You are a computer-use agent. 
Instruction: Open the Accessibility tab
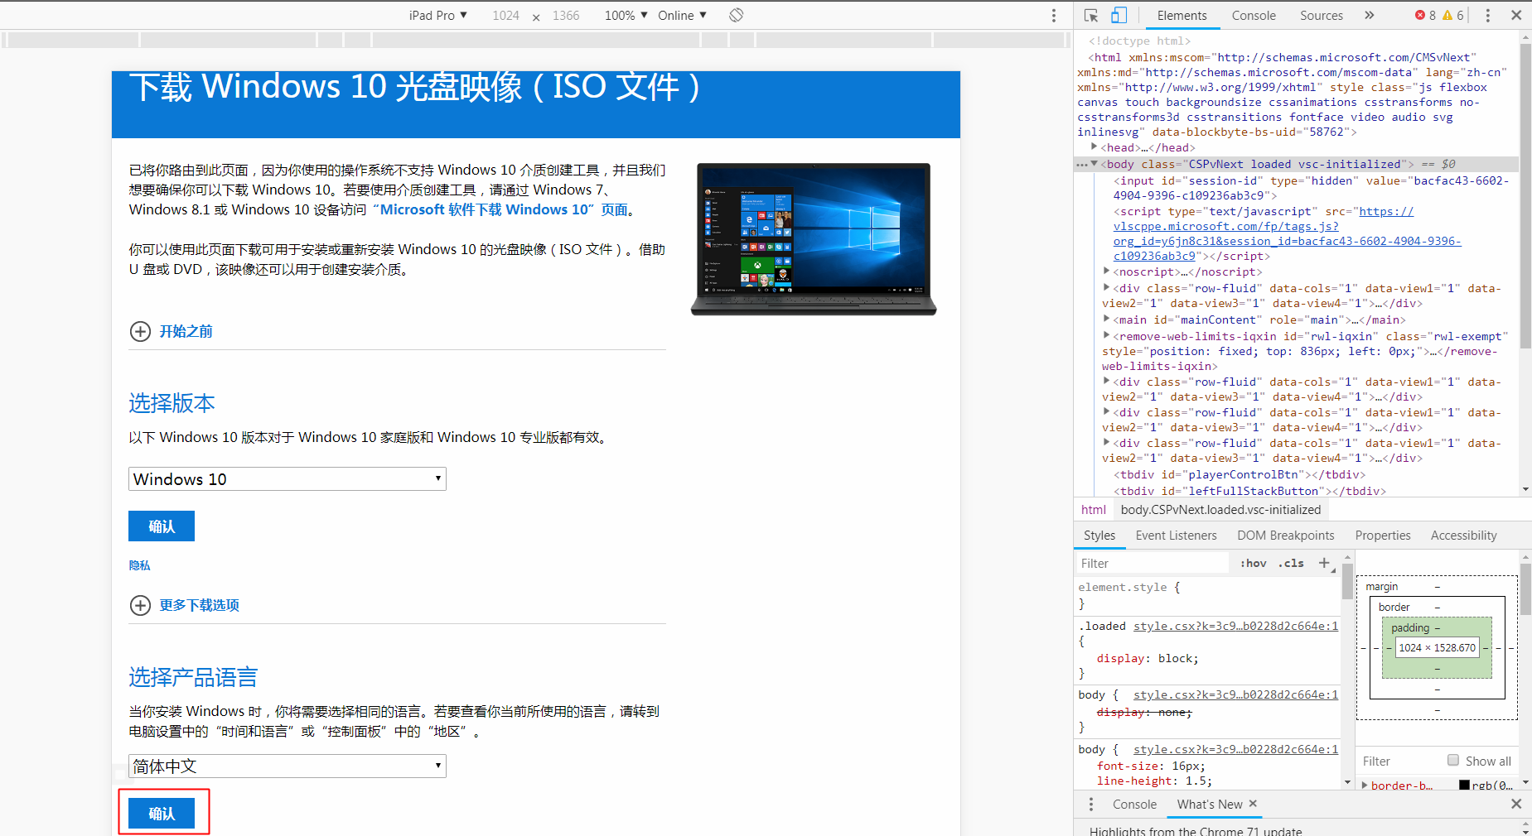tap(1463, 536)
